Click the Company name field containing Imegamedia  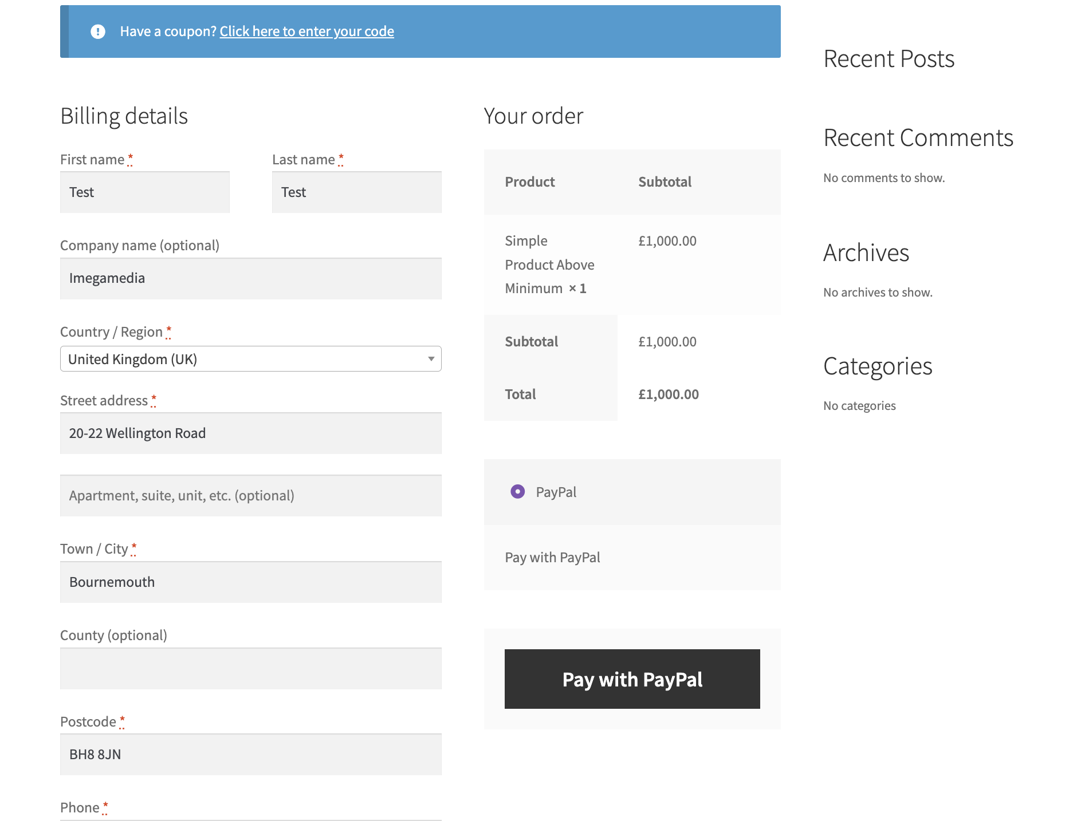(251, 278)
